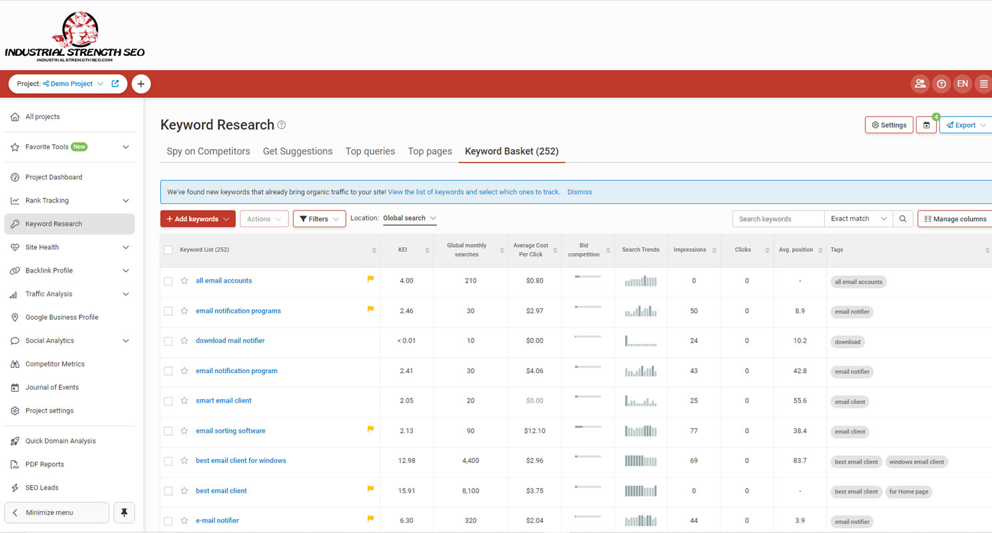Screen dimensions: 992x533
Task: Click flag icon for 'email sorting software'
Action: point(370,429)
